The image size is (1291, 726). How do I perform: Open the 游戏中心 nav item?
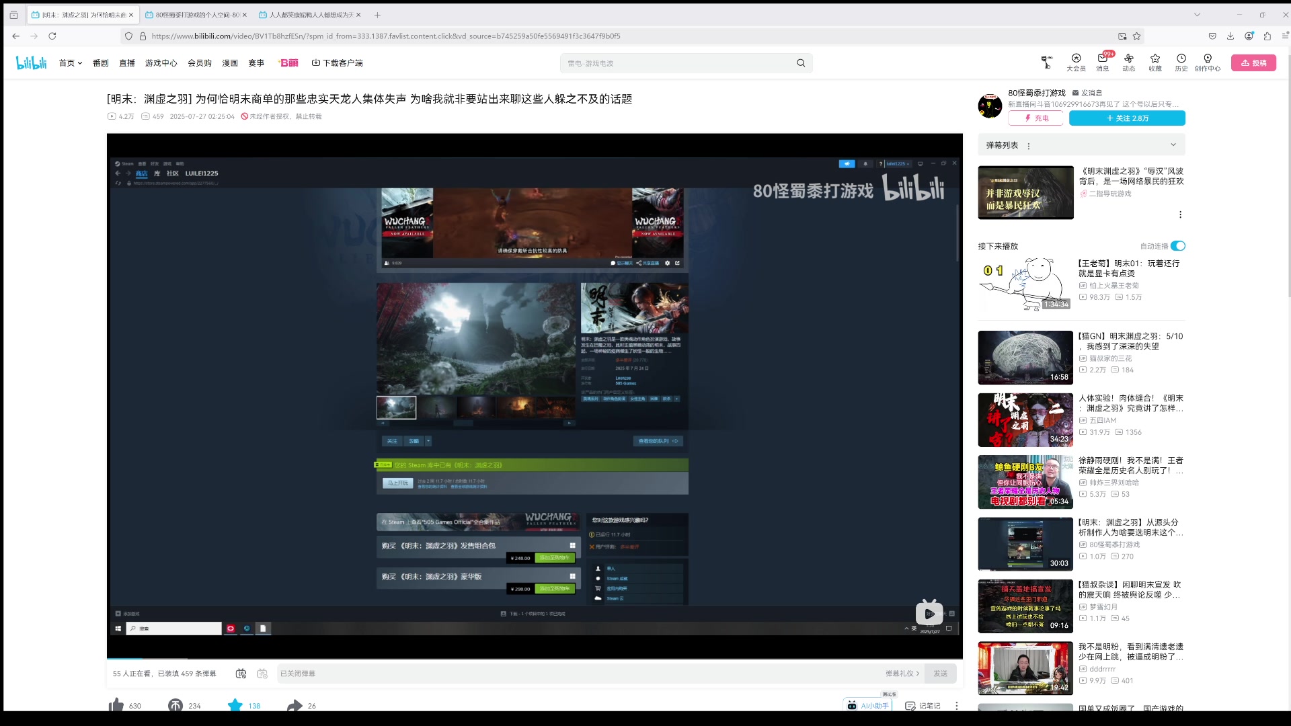click(x=161, y=63)
